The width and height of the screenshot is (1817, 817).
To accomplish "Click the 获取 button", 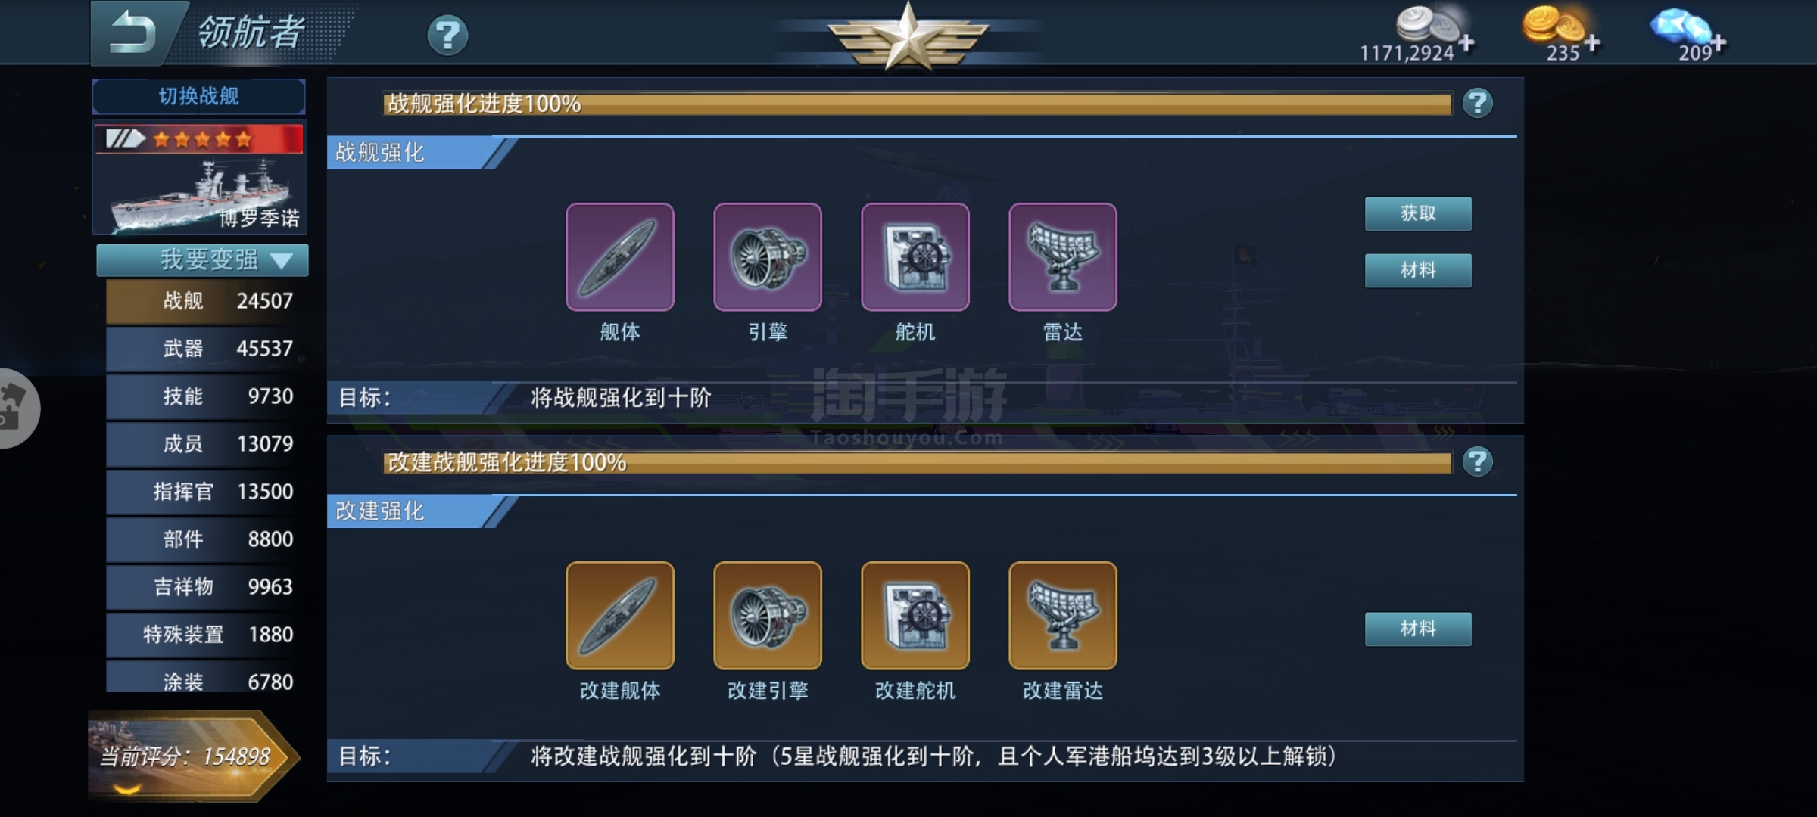I will click(x=1418, y=213).
